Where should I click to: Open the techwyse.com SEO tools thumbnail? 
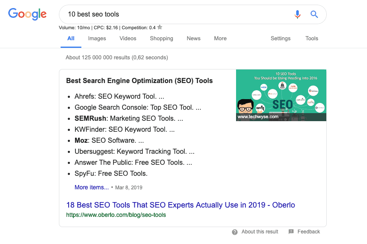pos(281,95)
